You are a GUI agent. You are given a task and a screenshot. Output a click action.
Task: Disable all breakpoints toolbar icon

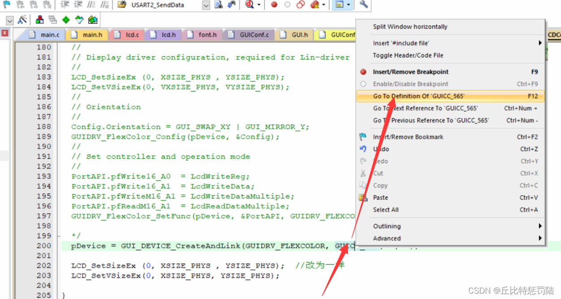[301, 4]
